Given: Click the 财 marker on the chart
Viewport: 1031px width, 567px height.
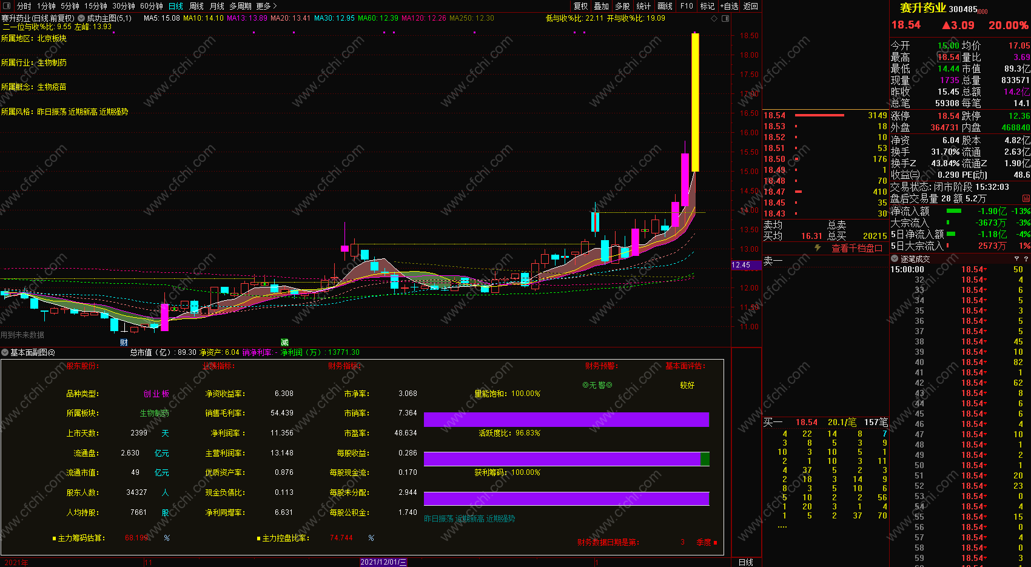Looking at the screenshot, I should point(124,343).
